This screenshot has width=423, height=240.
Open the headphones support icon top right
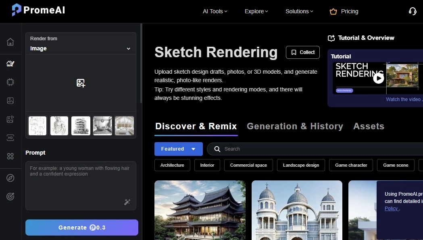pos(412,11)
